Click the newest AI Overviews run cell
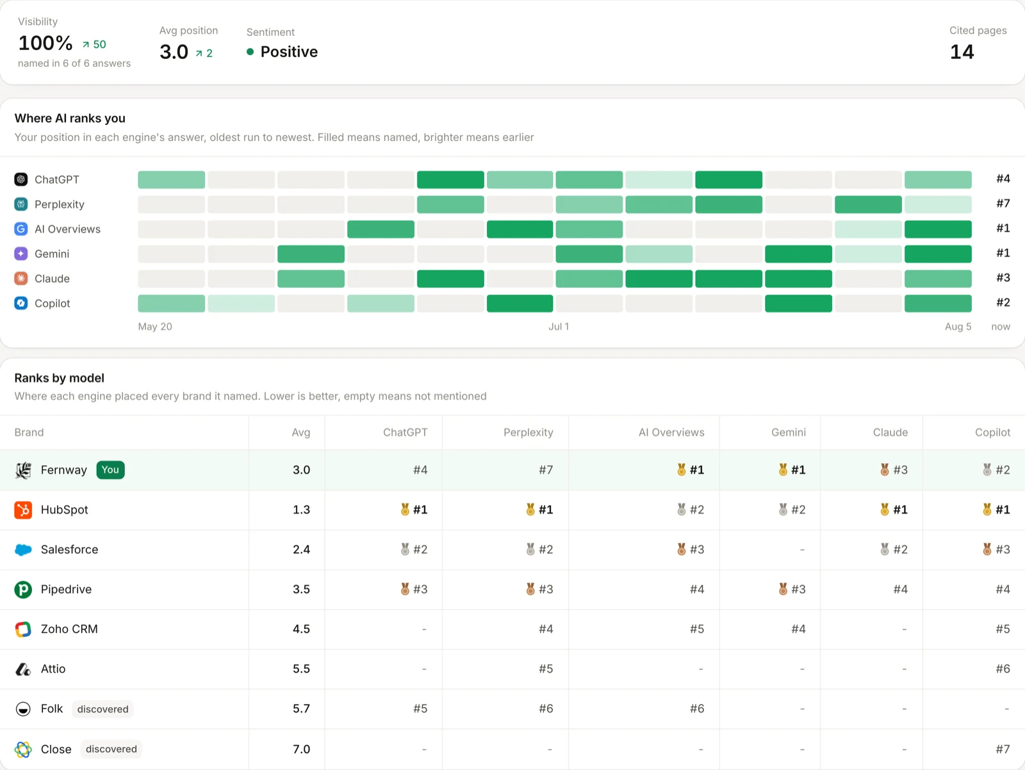The image size is (1025, 770). point(938,229)
